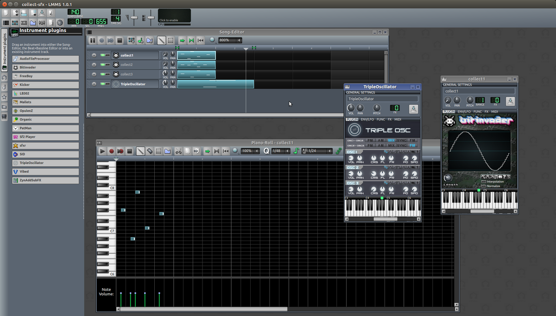Toggle auto-scroll in the Song-Editor

click(x=182, y=40)
